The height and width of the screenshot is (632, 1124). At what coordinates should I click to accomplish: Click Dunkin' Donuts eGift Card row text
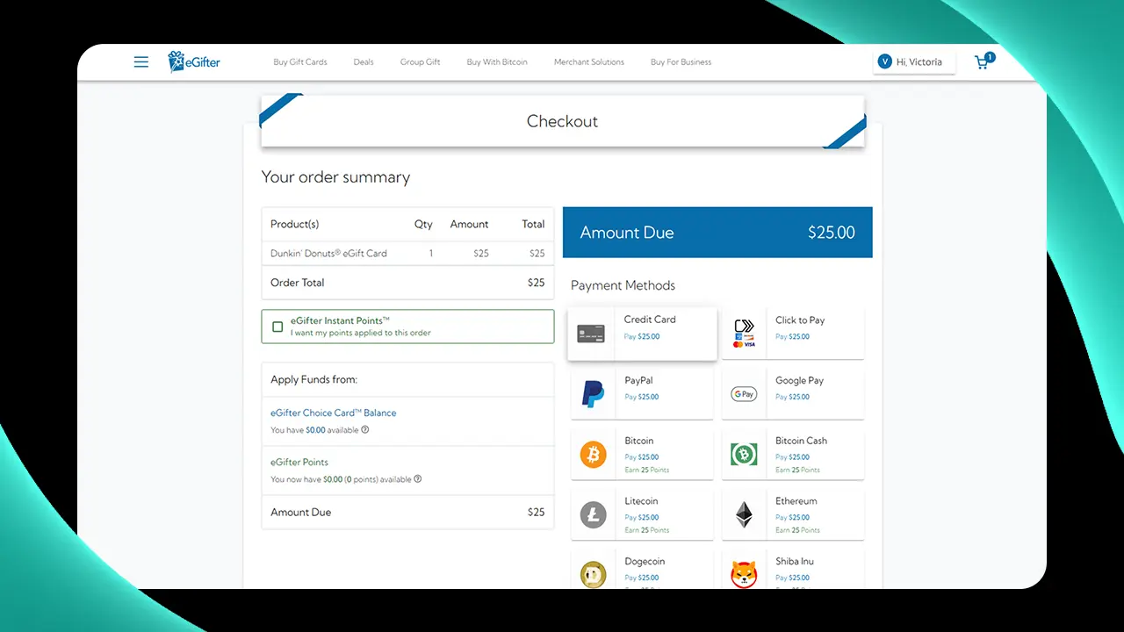click(328, 254)
